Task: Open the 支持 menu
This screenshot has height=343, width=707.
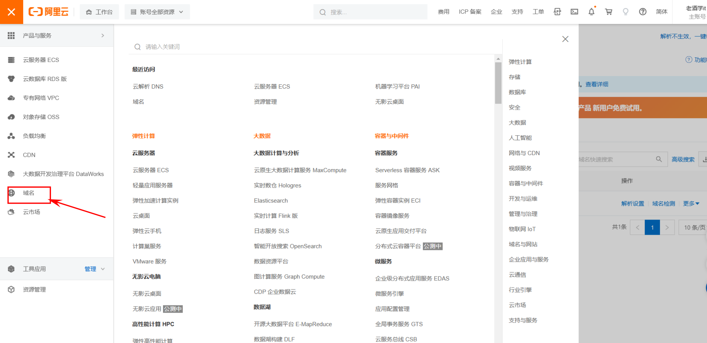Action: 517,12
